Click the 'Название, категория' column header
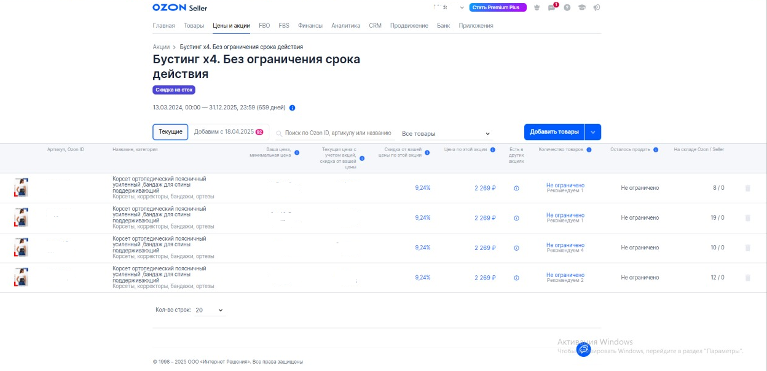Screen dimensions: 767x371 coord(135,149)
